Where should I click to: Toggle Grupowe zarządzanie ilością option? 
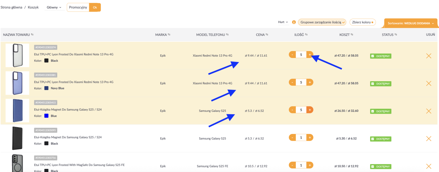click(322, 22)
